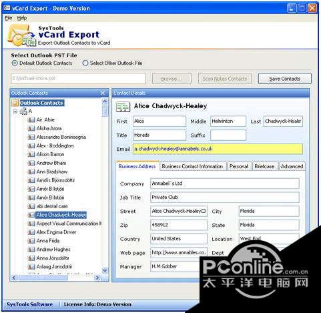Click the Street field
The height and width of the screenshot is (313, 321).
(x=179, y=211)
